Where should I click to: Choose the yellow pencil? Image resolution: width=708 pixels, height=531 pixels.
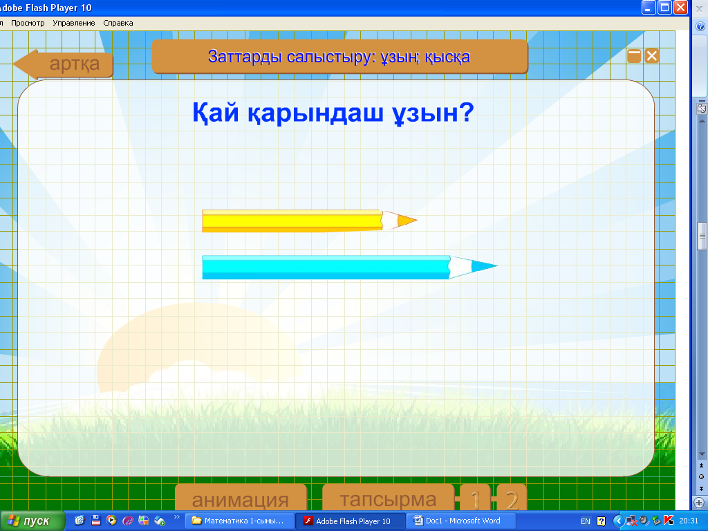pos(309,221)
